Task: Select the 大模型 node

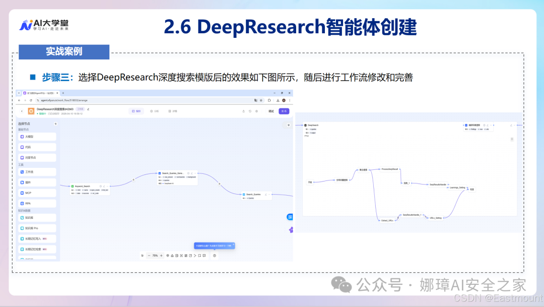Action: [37, 137]
